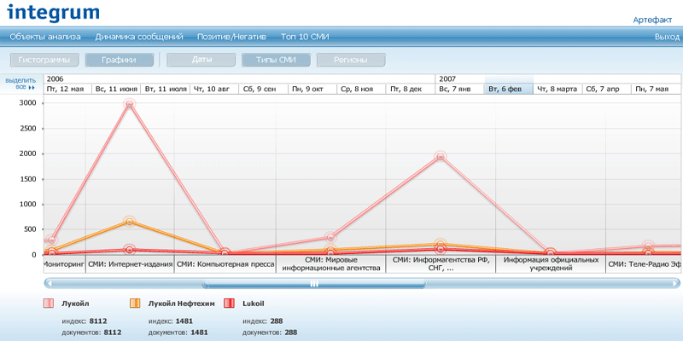This screenshot has width=683, height=341.
Task: Click the pink Лукойл legend swatch
Action: click(x=49, y=303)
